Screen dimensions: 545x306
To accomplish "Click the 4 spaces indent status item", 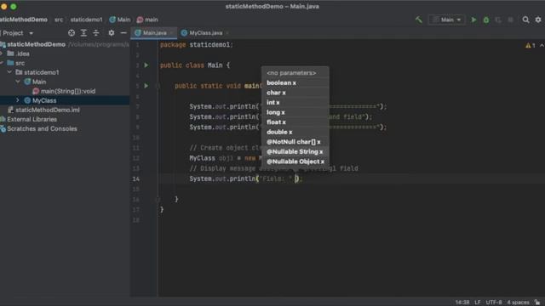I will click(518, 303).
